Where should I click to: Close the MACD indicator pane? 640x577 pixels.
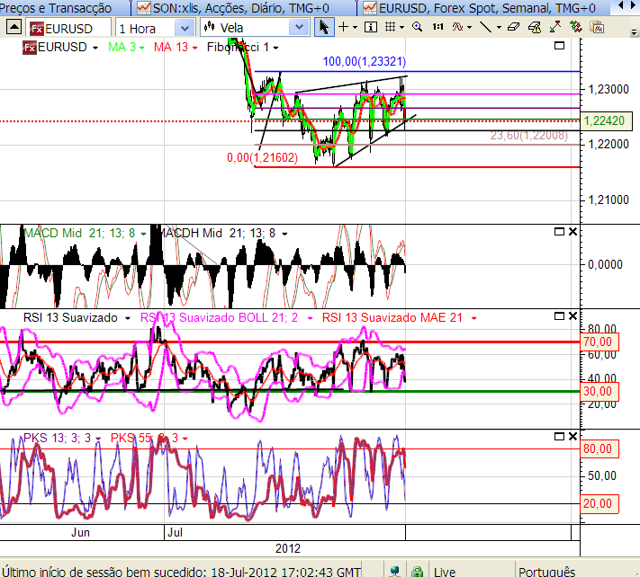[573, 232]
